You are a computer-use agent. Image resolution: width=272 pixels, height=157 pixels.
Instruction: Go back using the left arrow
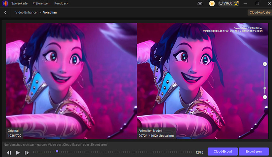(x=5, y=13)
